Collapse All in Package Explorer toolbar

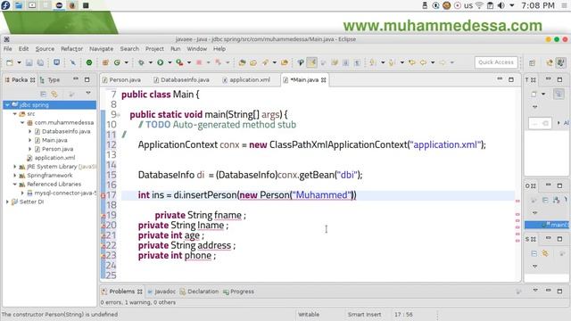pyautogui.click(x=43, y=94)
